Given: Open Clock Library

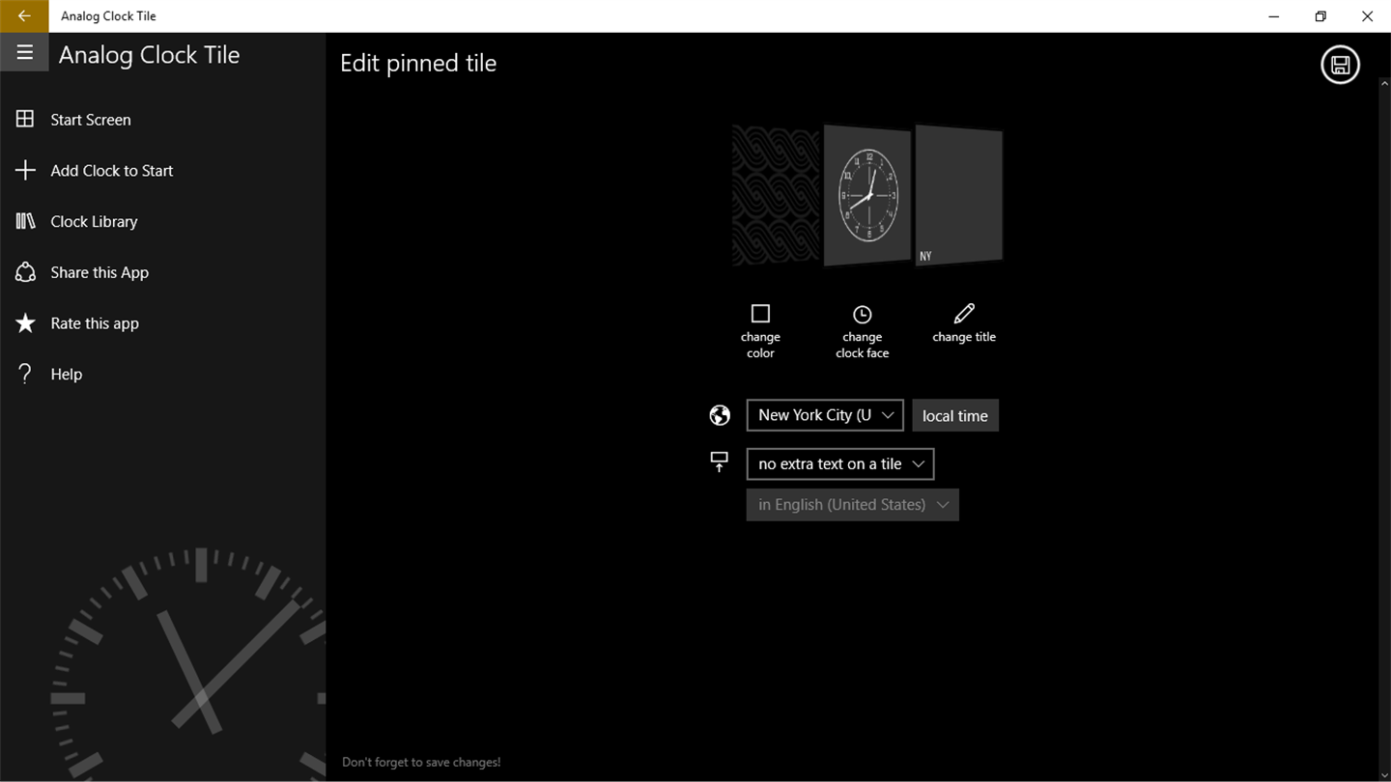Looking at the screenshot, I should click(x=162, y=221).
